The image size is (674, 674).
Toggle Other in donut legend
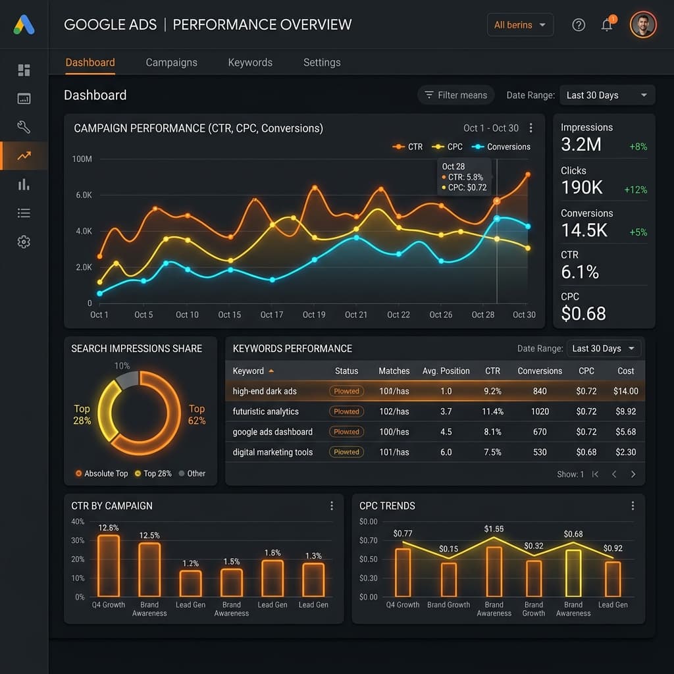192,473
